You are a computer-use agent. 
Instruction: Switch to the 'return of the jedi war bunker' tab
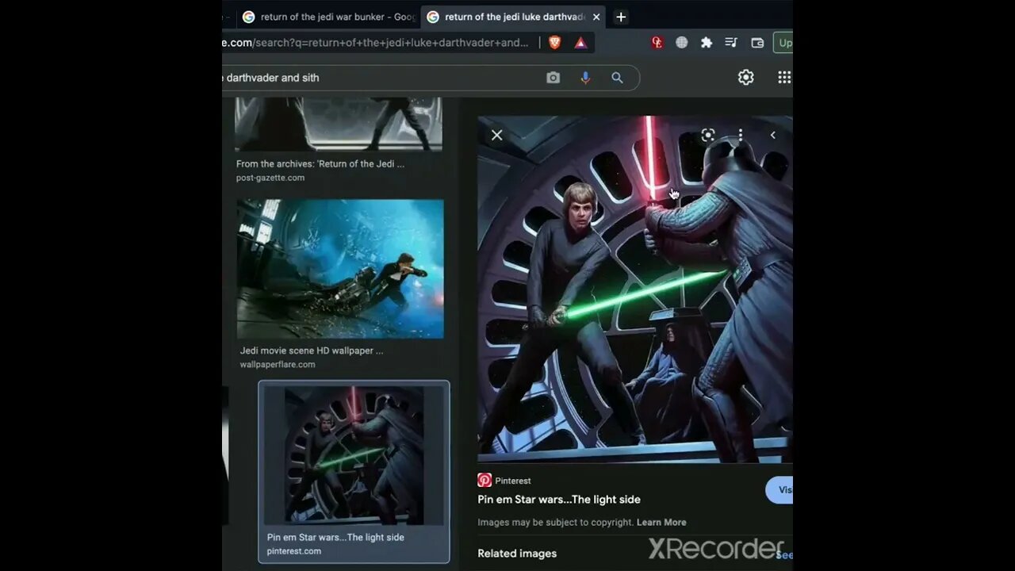point(328,17)
